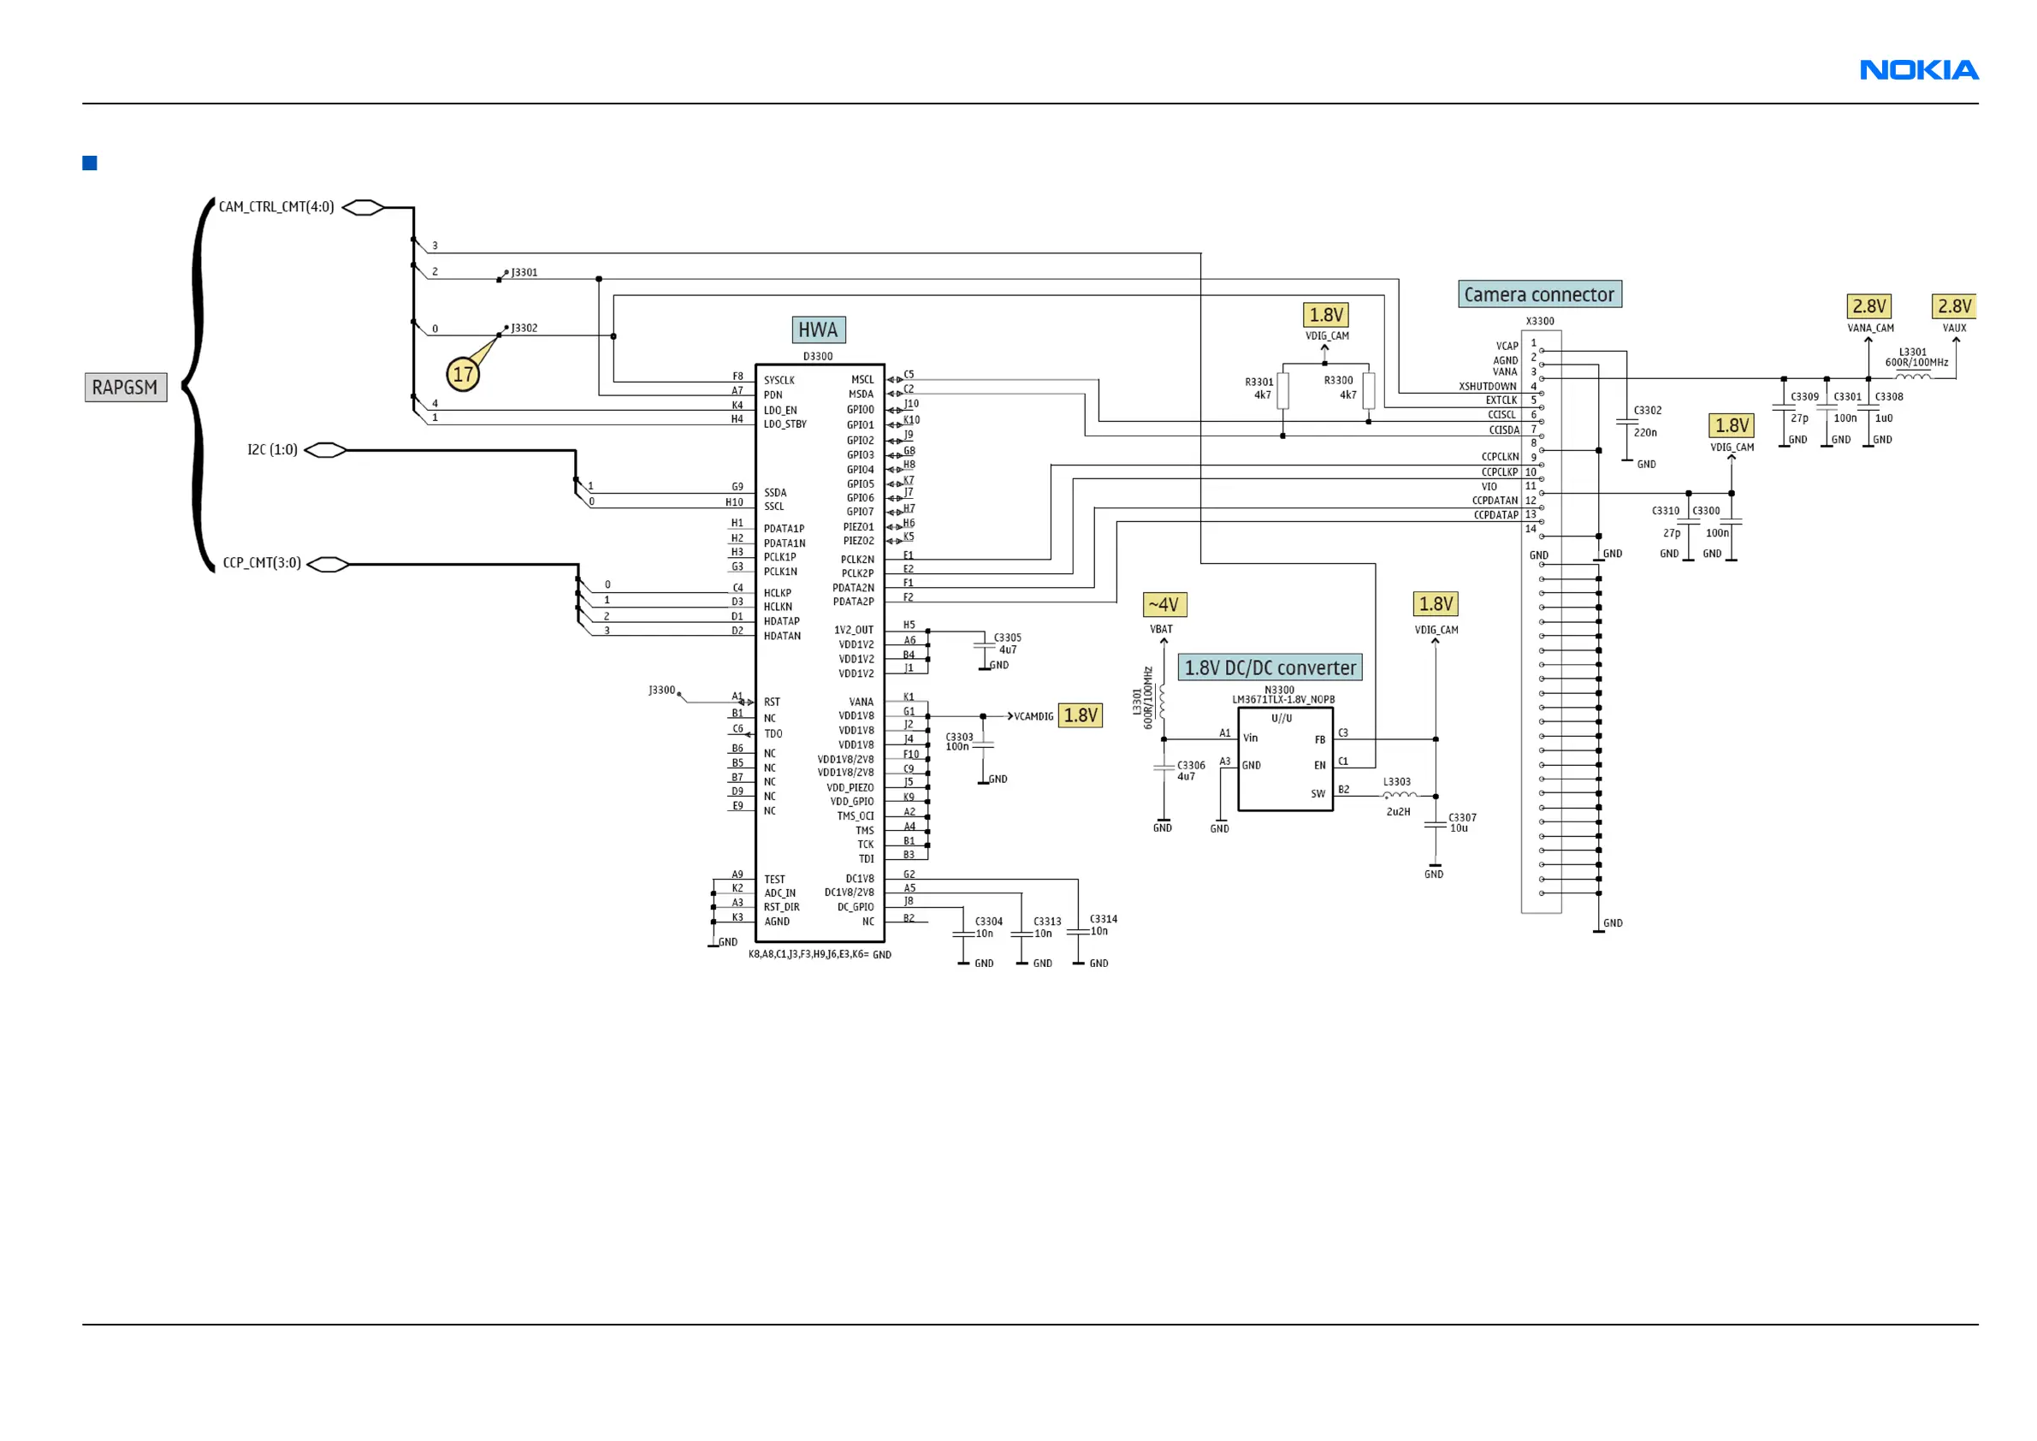Click test point J3301
This screenshot has height=1441, width=2037.
pyautogui.click(x=524, y=272)
